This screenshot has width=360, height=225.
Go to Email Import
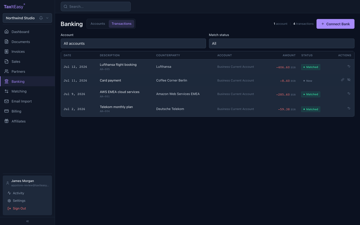[27, 101]
